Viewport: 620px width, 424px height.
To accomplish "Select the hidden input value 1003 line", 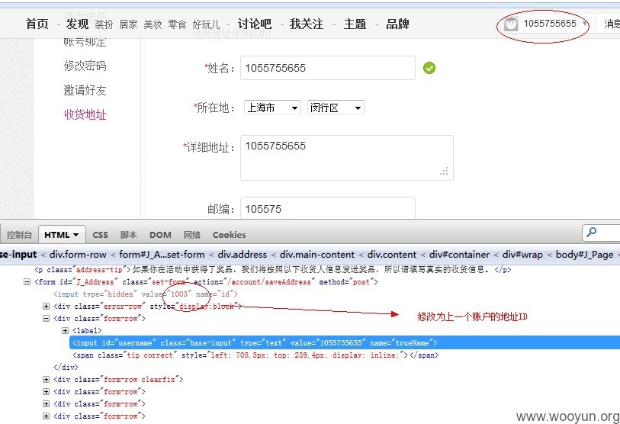I will (x=146, y=294).
